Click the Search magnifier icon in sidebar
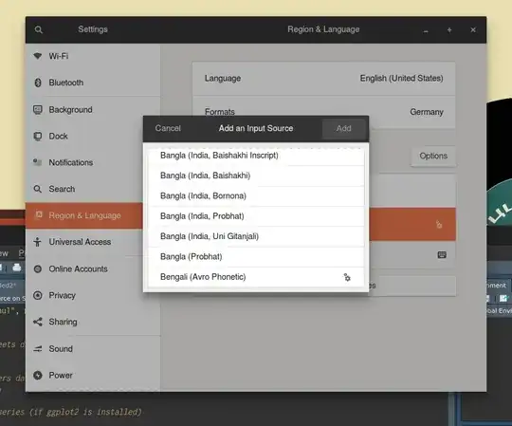512x426 pixels. pyautogui.click(x=38, y=189)
